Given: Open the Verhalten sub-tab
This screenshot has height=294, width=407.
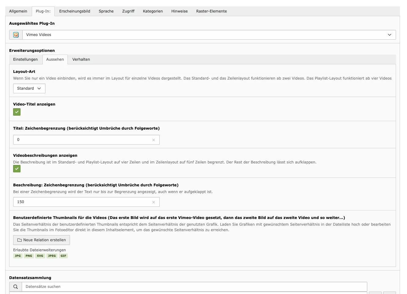Looking at the screenshot, I should coord(81,59).
